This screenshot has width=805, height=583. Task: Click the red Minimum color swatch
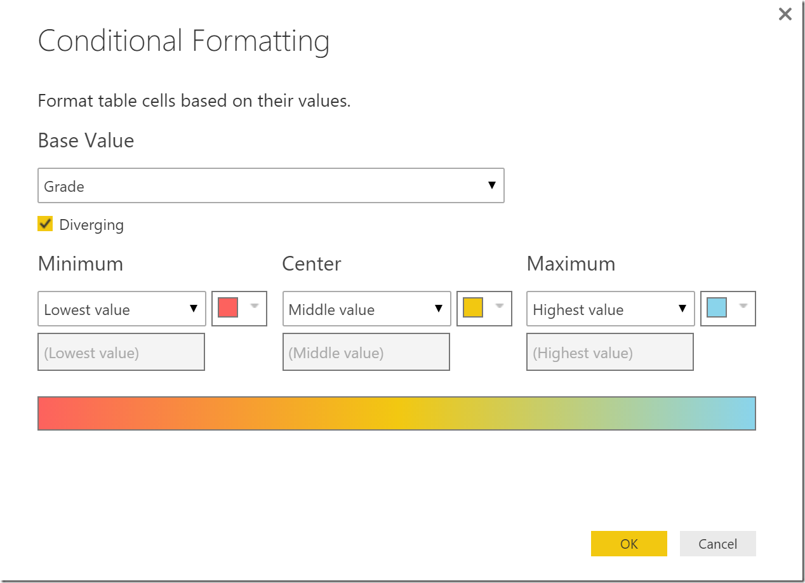click(x=228, y=307)
